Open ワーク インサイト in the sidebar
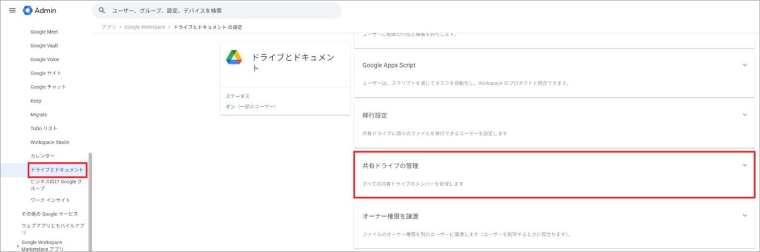The width and height of the screenshot is (760, 252). (x=50, y=200)
